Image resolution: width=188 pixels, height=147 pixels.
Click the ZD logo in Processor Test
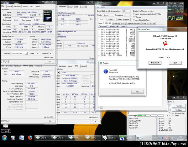165,43
